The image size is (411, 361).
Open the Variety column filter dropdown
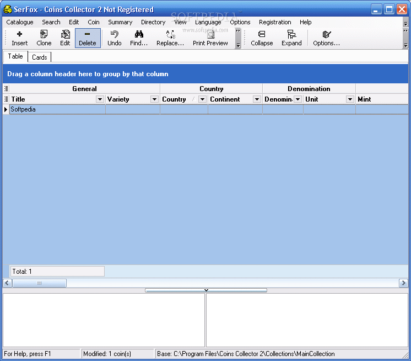[x=154, y=99]
